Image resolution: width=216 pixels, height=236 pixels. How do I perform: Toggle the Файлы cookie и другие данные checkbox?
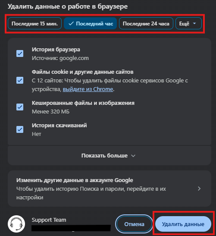point(20,80)
